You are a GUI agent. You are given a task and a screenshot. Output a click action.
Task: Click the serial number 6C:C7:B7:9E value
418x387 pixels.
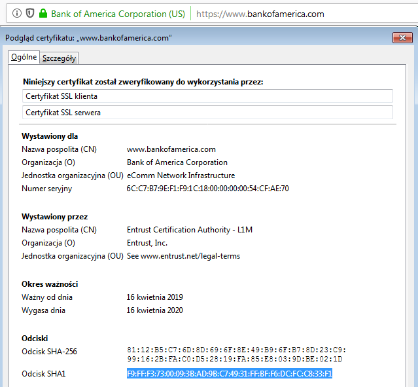tap(207, 189)
